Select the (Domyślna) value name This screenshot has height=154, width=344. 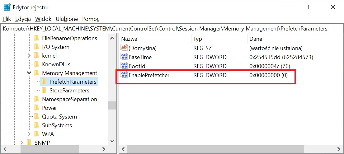pyautogui.click(x=143, y=48)
